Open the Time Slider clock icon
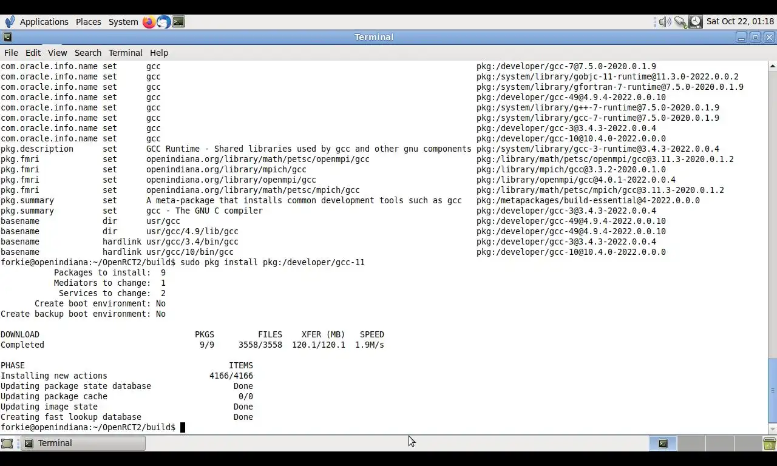 point(696,22)
